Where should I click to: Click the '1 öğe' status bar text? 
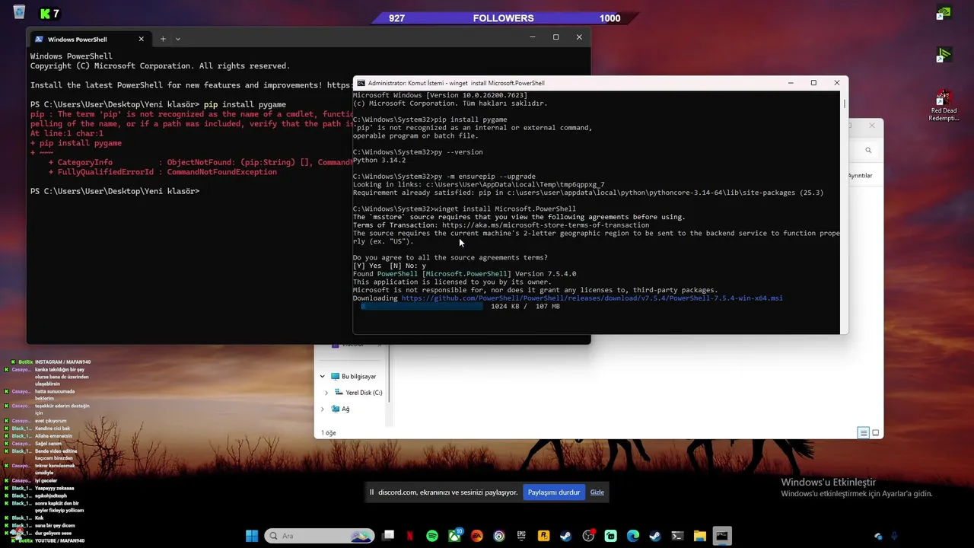pyautogui.click(x=329, y=433)
